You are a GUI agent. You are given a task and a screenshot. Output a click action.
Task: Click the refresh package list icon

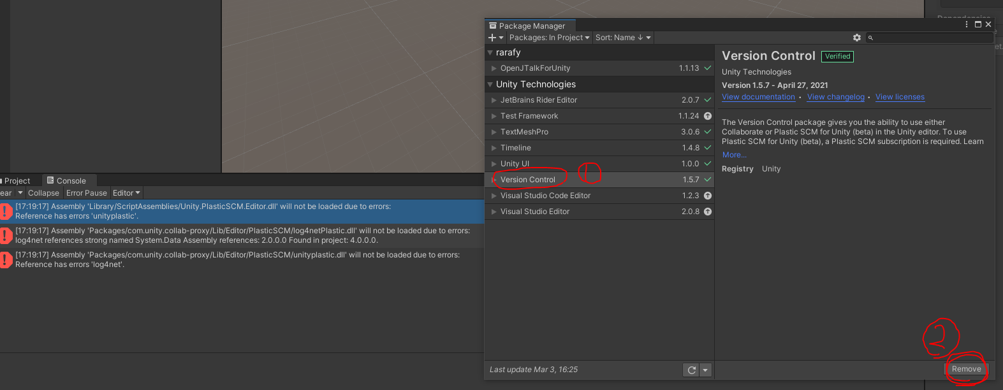pyautogui.click(x=691, y=370)
